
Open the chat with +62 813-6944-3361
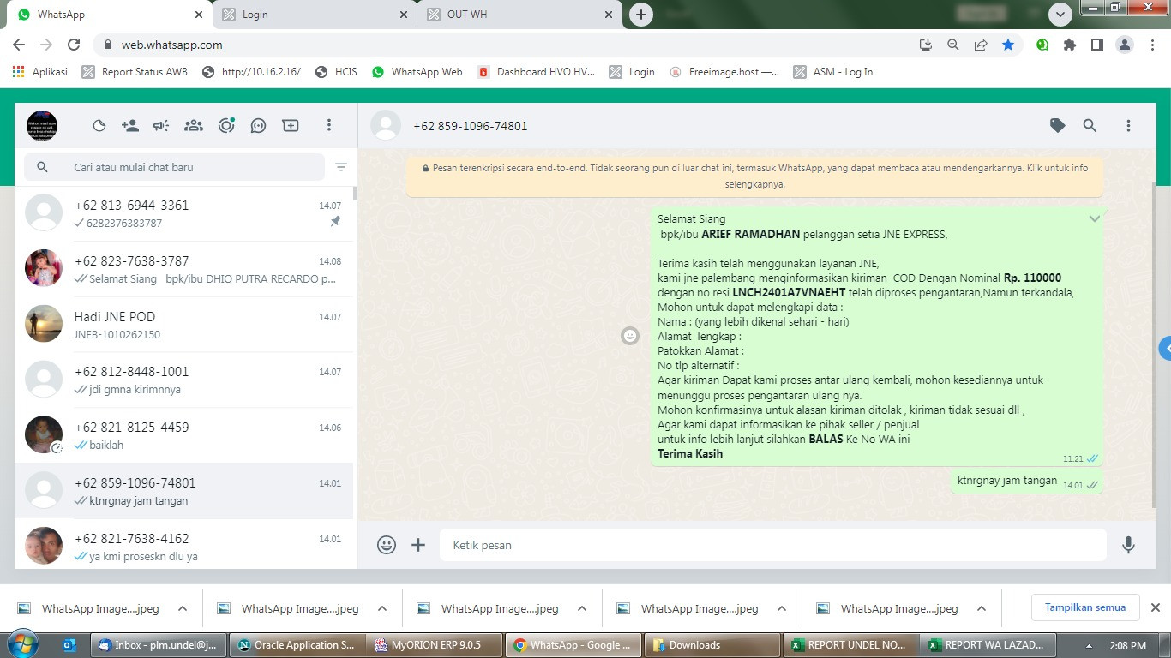183,213
